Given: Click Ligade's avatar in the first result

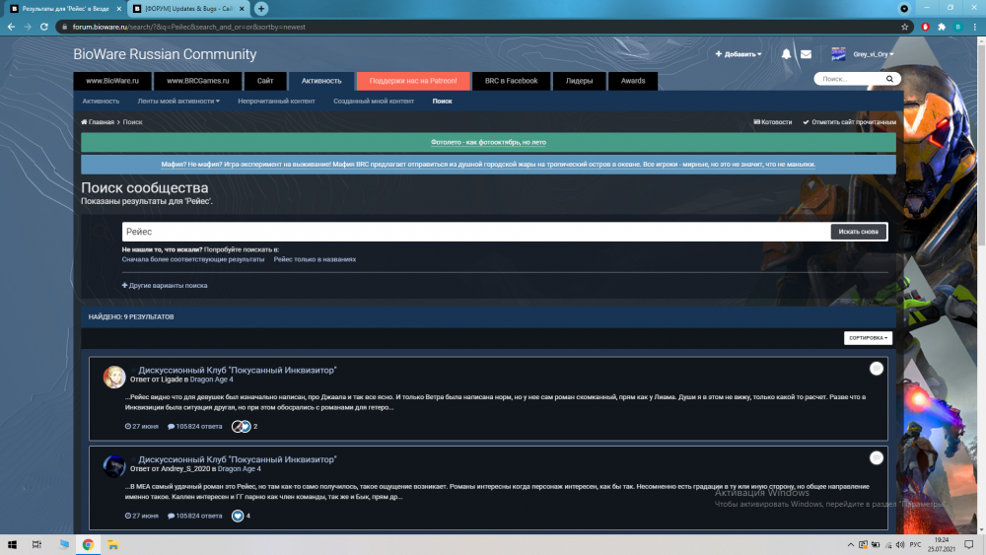Looking at the screenshot, I should click(x=114, y=377).
